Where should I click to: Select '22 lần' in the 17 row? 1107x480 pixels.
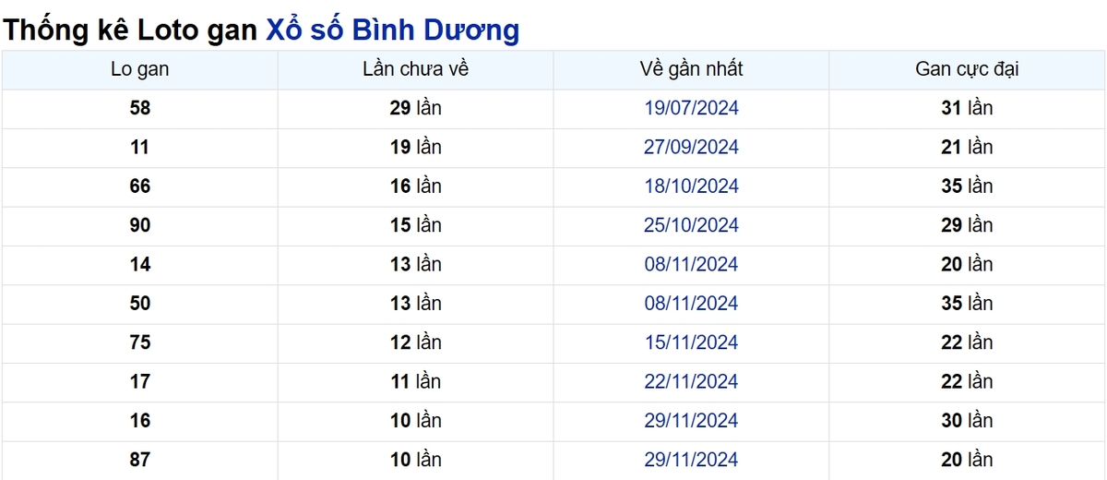click(967, 381)
